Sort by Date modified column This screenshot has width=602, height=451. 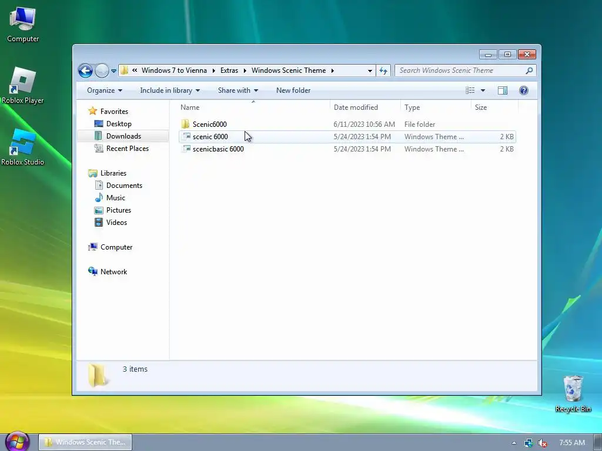tap(365, 107)
